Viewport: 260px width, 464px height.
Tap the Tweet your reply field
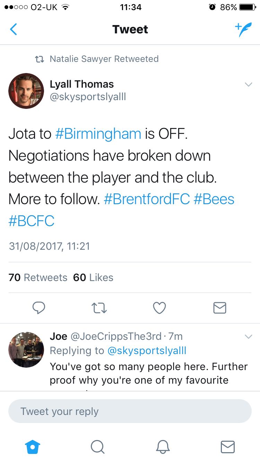tap(130, 411)
